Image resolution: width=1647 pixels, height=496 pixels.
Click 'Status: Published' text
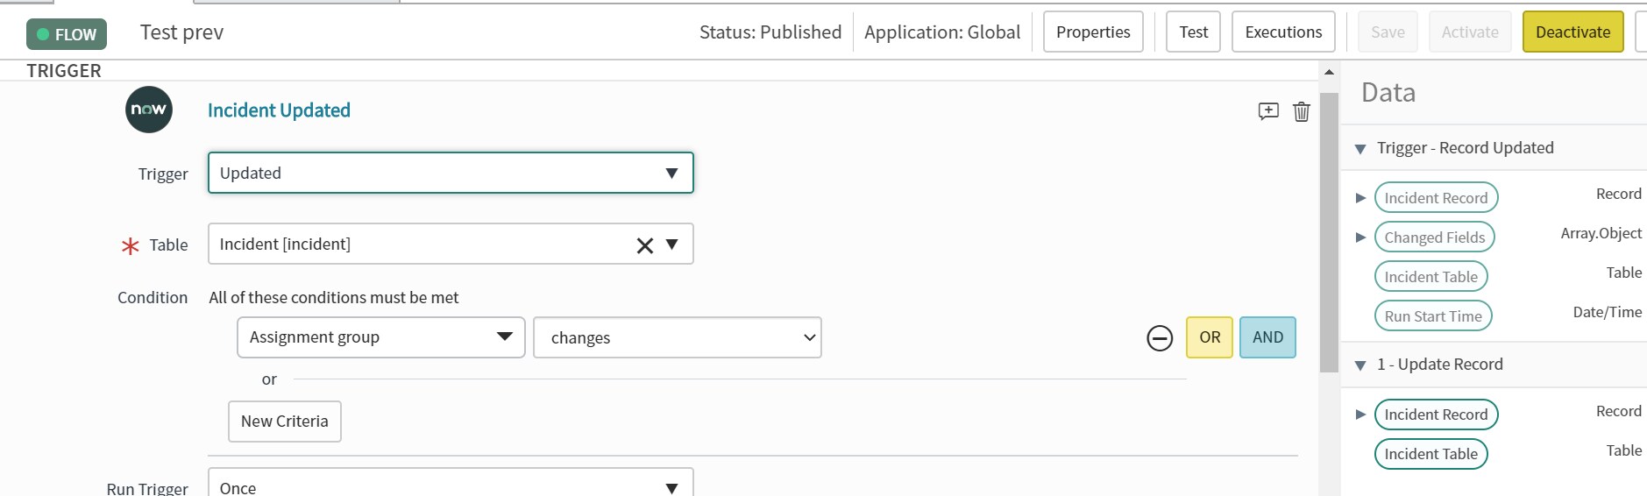(x=770, y=32)
